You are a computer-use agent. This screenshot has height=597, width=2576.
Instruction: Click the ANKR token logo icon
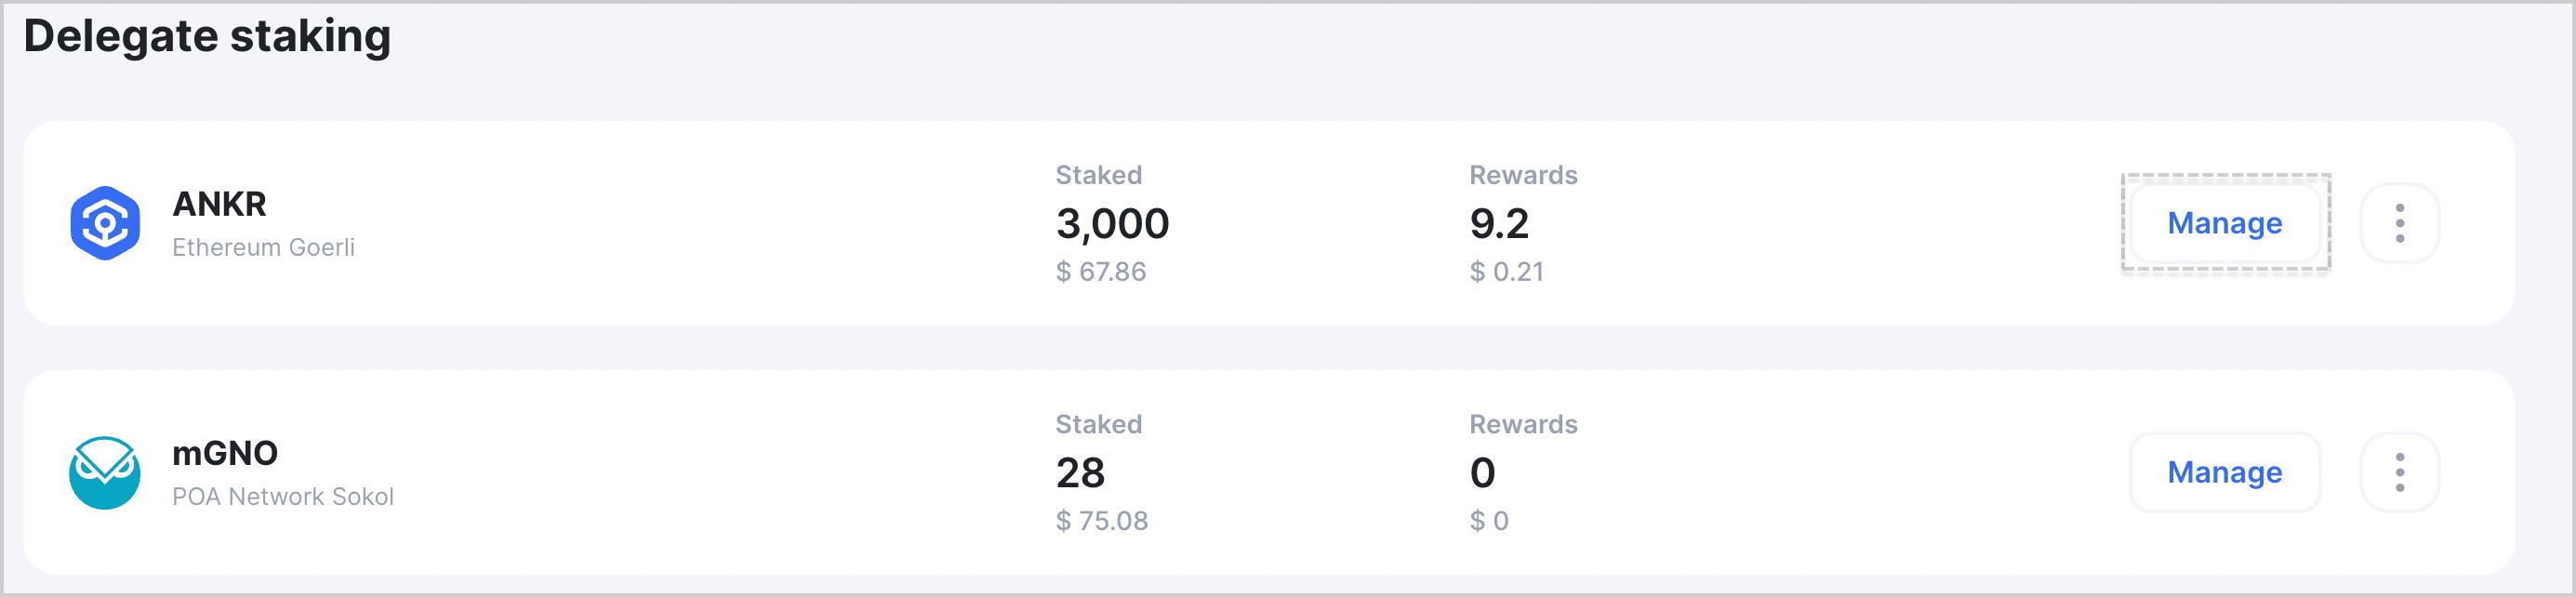coord(104,223)
